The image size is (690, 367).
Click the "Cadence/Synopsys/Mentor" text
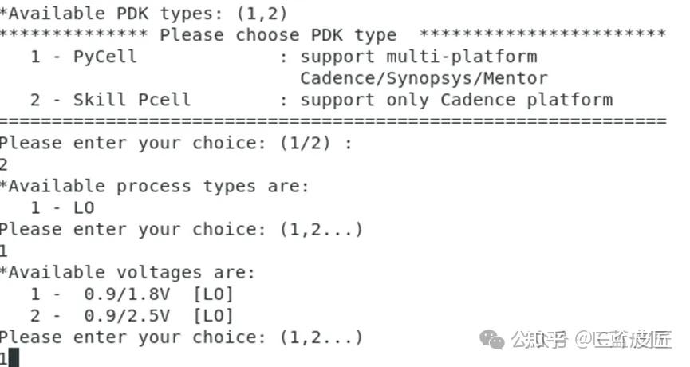(x=423, y=78)
